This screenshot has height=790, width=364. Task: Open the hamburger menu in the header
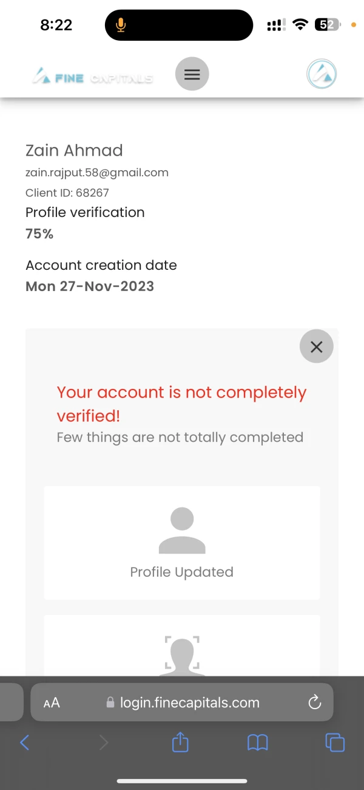(x=192, y=74)
